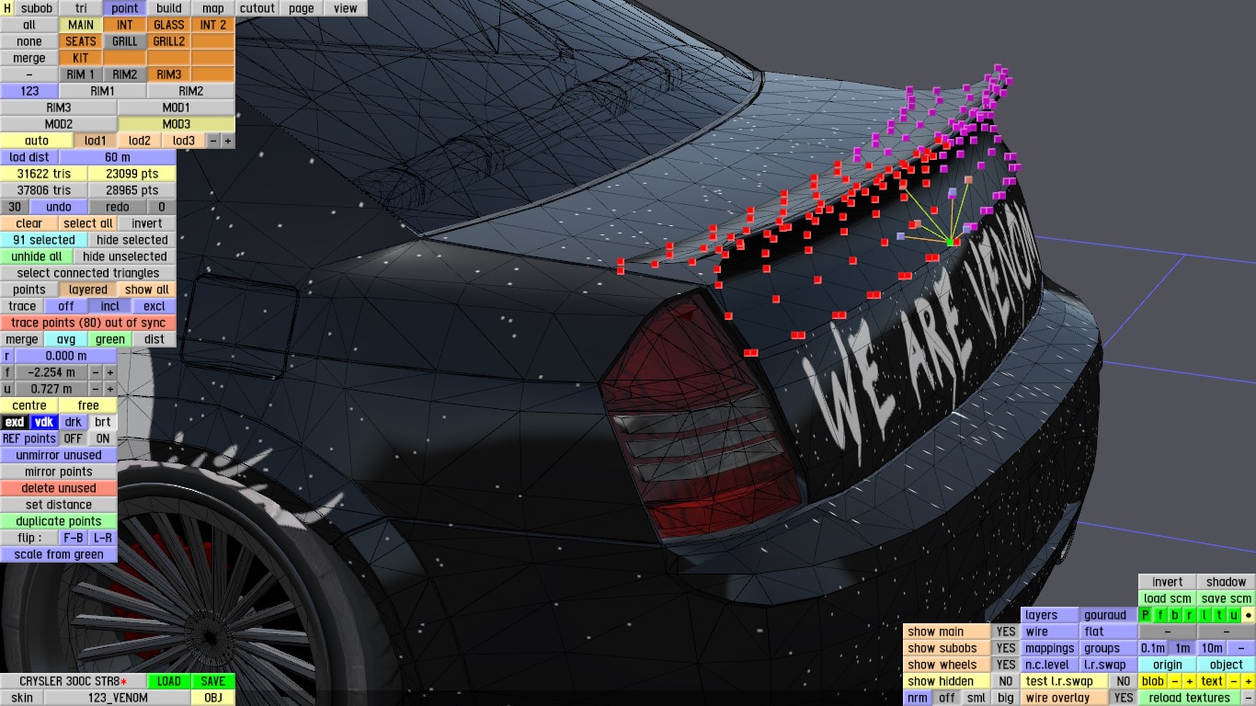The width and height of the screenshot is (1256, 706).
Task: Toggle NO beside show hidden
Action: [1006, 681]
